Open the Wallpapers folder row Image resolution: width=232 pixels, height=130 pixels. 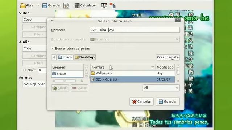point(132,73)
